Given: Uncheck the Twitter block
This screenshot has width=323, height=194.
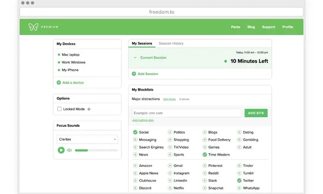Looking at the screenshot, I should [239, 181].
